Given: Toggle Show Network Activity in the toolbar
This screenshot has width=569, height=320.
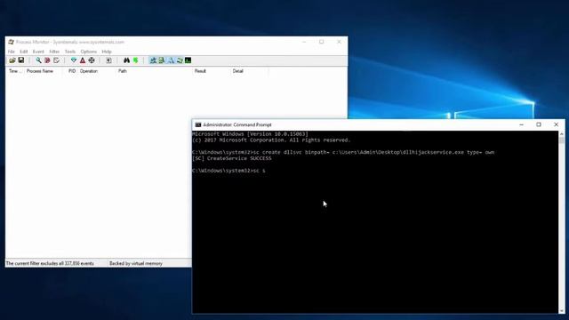Looking at the screenshot, I should [x=171, y=60].
